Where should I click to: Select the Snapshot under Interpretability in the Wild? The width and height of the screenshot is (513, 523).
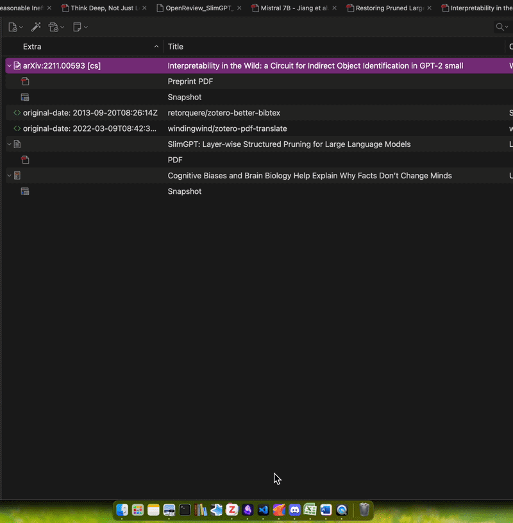185,97
